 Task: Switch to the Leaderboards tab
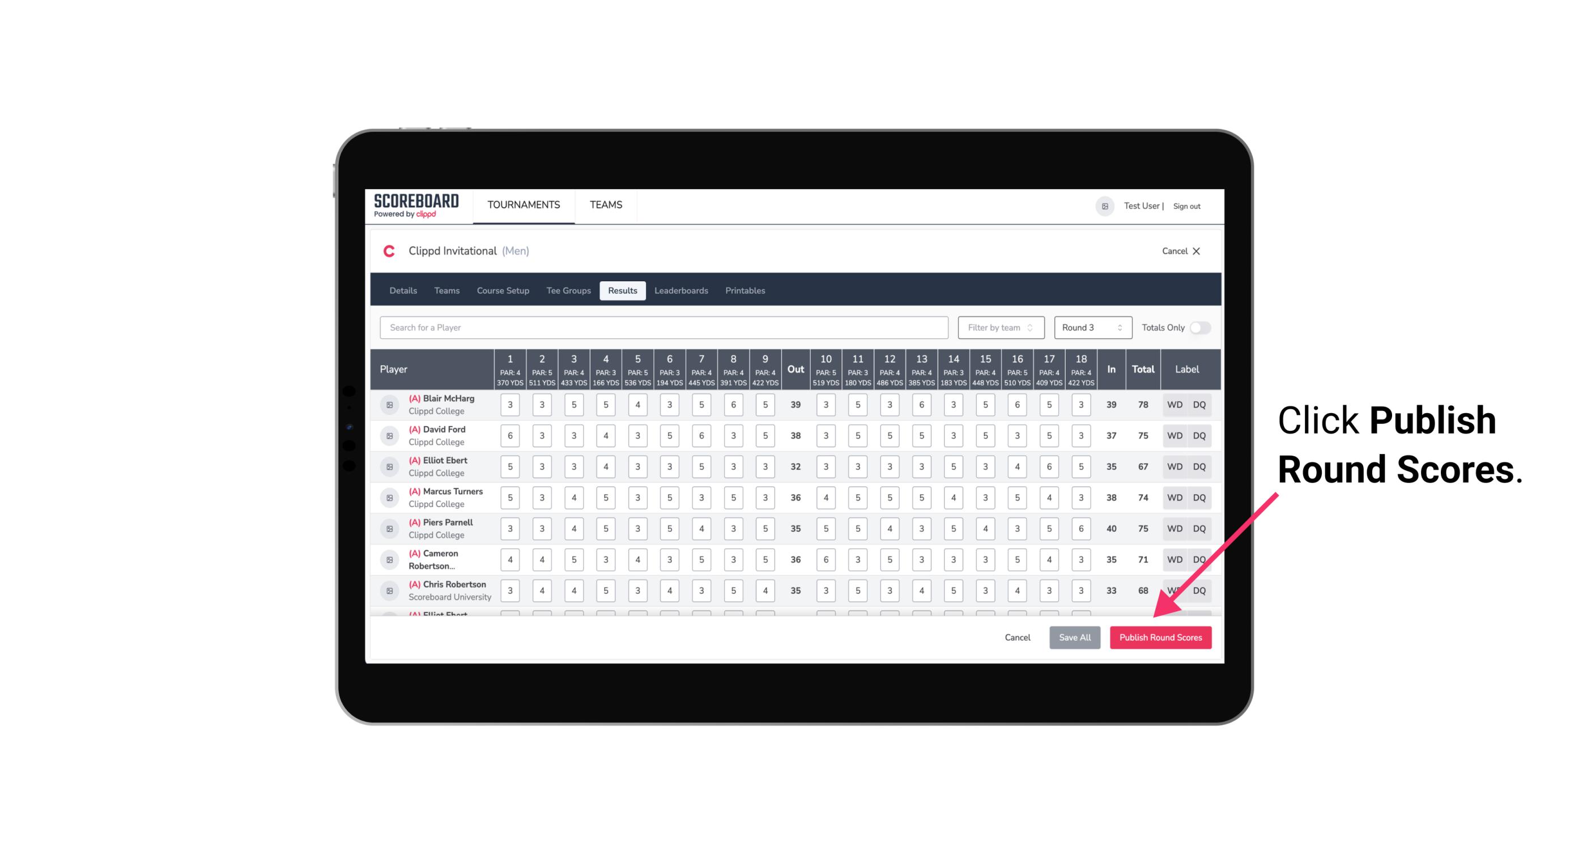(681, 291)
